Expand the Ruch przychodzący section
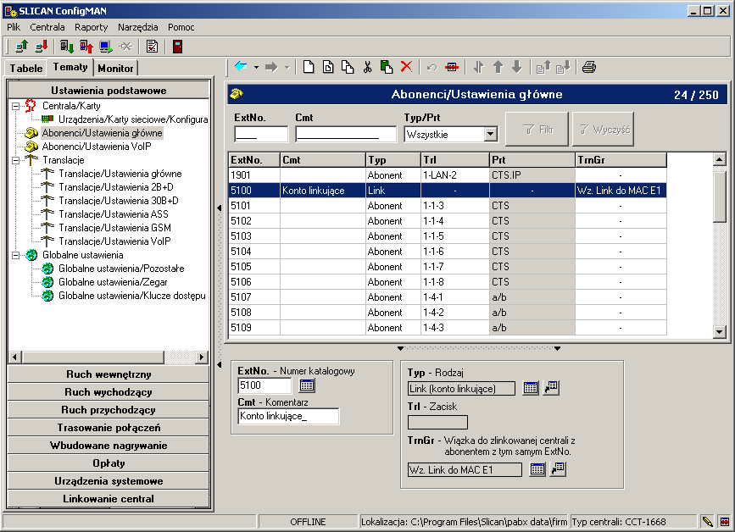735x532 pixels. click(109, 410)
